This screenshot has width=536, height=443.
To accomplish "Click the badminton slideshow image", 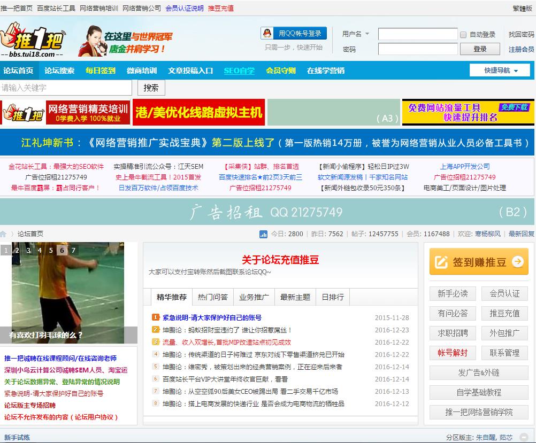I will 68,293.
